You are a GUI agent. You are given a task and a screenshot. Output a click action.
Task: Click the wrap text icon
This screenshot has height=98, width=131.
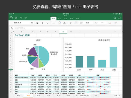click(81, 23)
